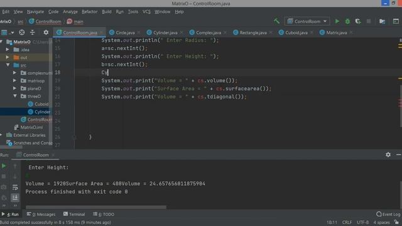Image resolution: width=402 pixels, height=226 pixels.
Task: Expand the matrixop package
Action: [x=14, y=80]
